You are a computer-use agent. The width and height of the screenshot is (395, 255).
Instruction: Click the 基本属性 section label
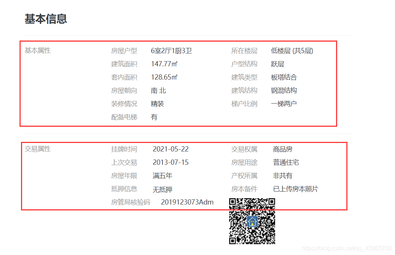click(x=38, y=50)
